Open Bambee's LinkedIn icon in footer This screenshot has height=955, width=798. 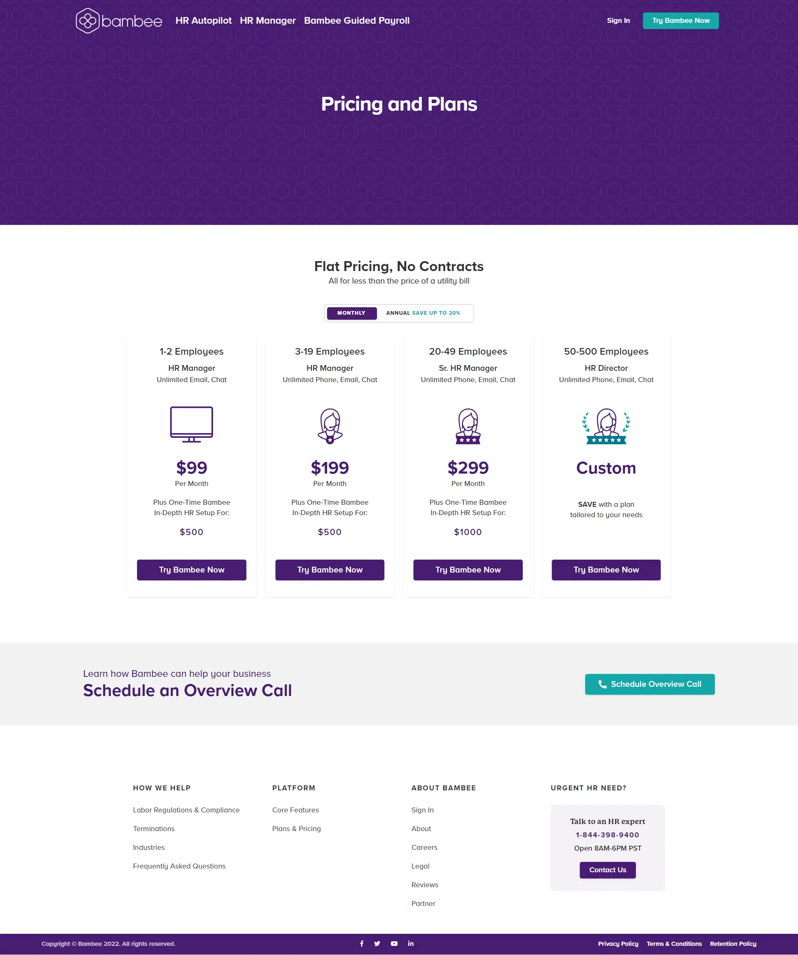coord(411,944)
